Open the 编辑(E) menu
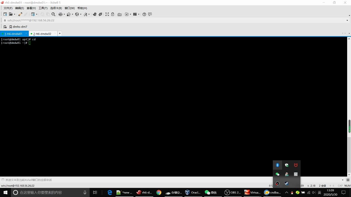The width and height of the screenshot is (351, 197). (x=19, y=8)
